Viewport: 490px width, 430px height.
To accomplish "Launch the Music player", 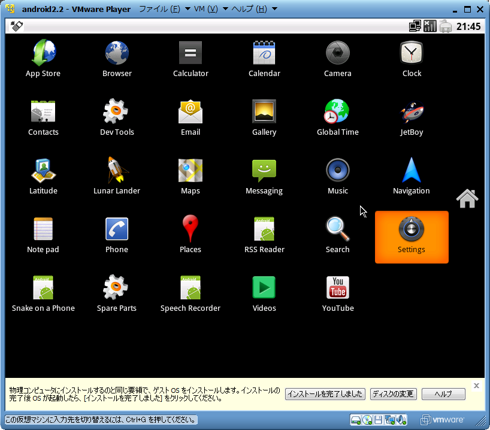I will [x=337, y=176].
